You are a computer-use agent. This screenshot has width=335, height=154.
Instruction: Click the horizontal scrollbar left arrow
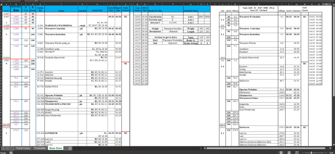coord(204,148)
